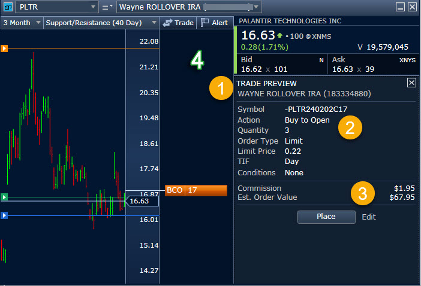421x286 pixels.
Task: Click the orange resistance line marker
Action: 4,48
